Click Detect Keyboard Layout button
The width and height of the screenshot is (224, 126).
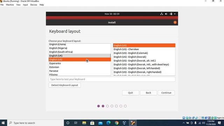[64, 85]
